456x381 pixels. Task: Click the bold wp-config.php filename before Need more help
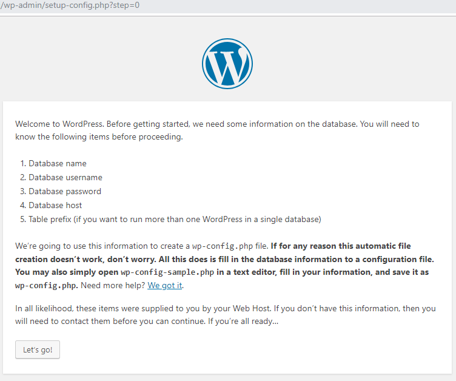coord(39,285)
